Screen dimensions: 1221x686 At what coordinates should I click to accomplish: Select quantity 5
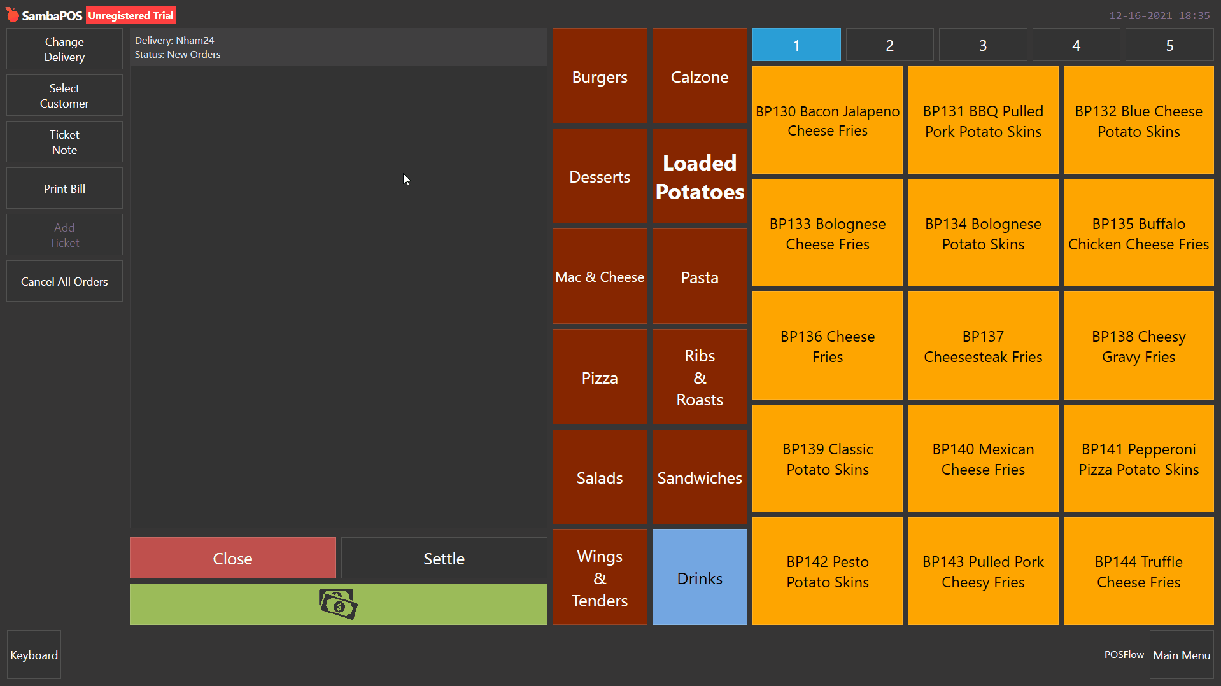coord(1169,45)
